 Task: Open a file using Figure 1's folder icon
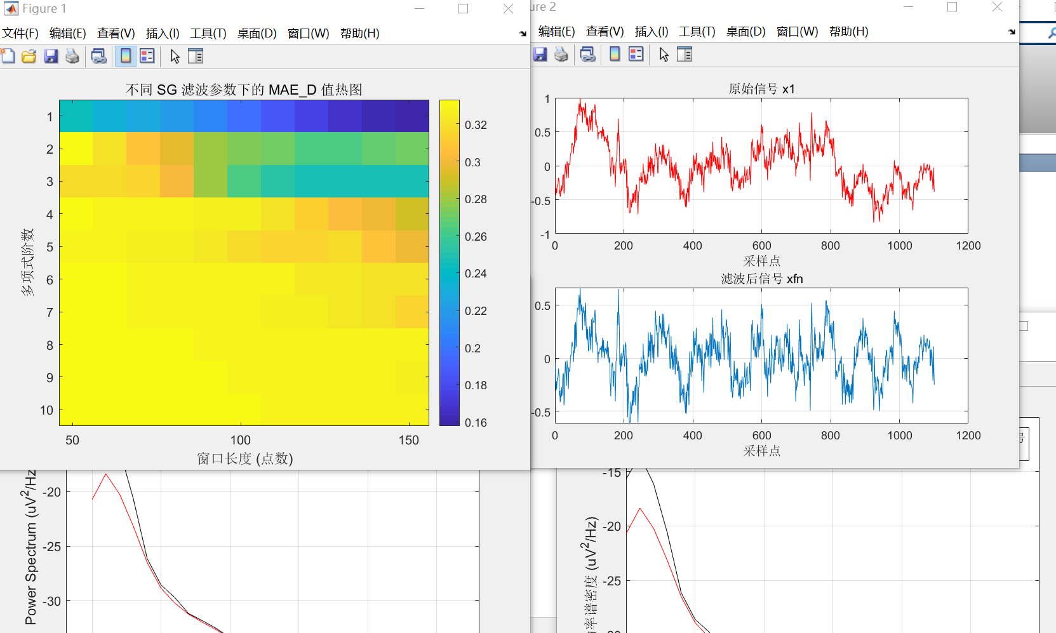pos(29,57)
